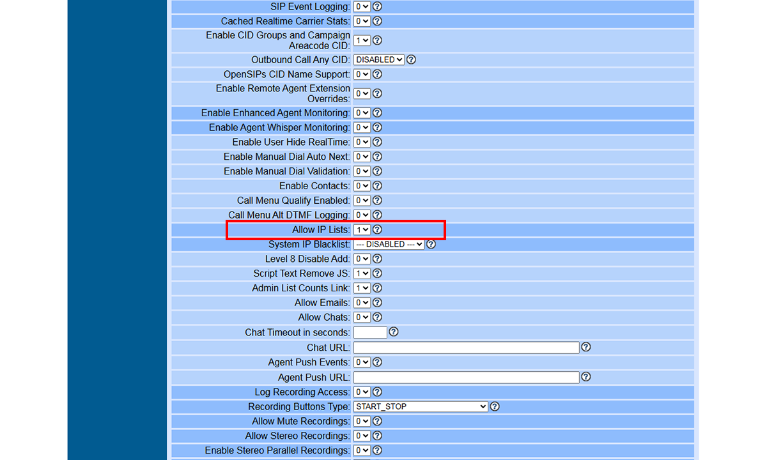Show help for Enable CID Groups and Campaign Areacode CID

coord(377,40)
